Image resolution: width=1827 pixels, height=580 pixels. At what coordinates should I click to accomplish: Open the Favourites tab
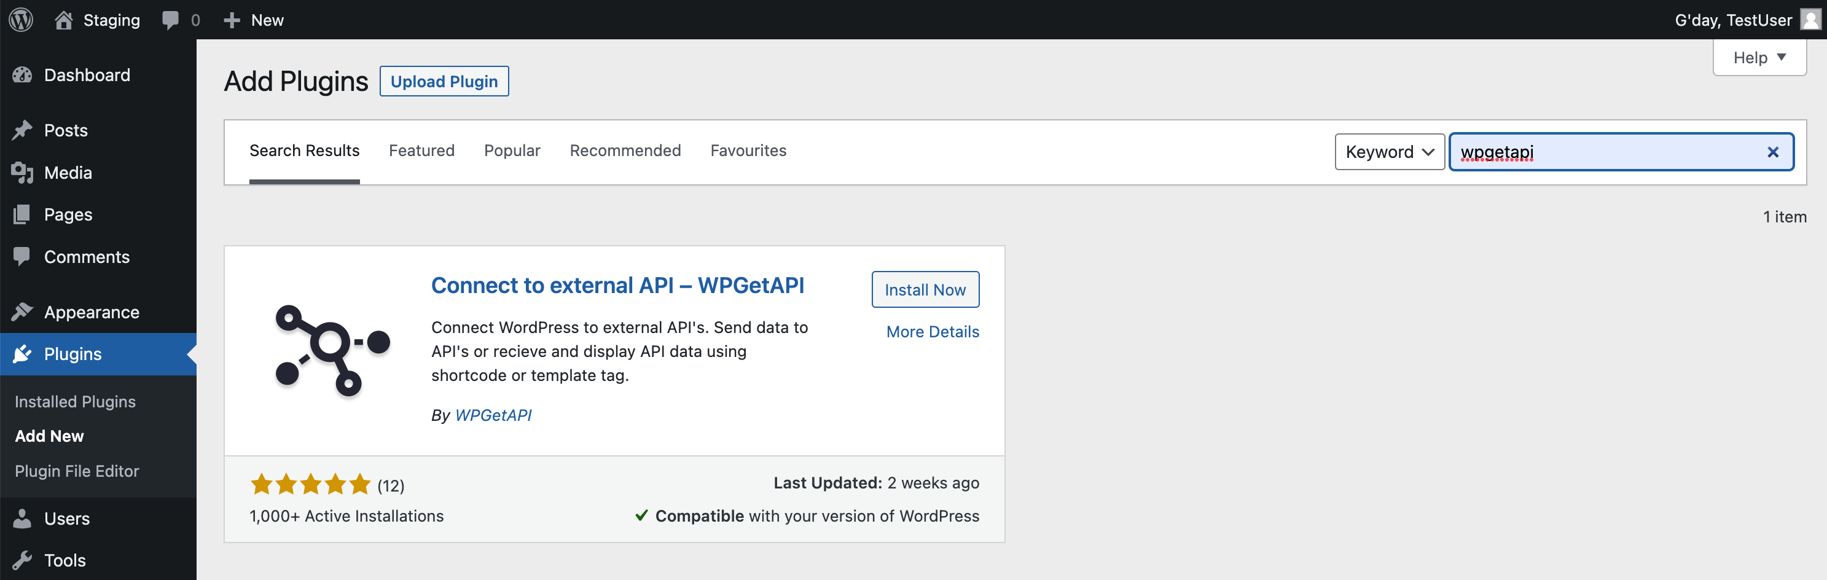(x=748, y=151)
